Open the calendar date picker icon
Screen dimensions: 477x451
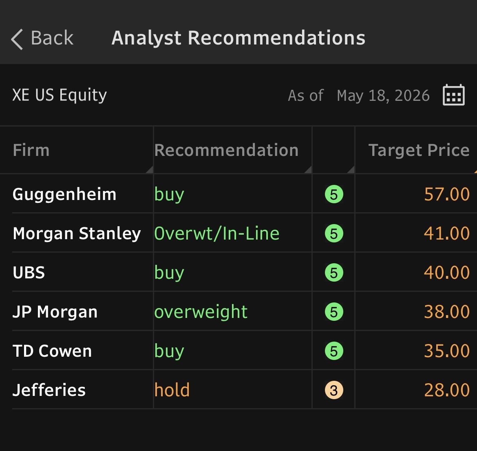click(x=453, y=95)
